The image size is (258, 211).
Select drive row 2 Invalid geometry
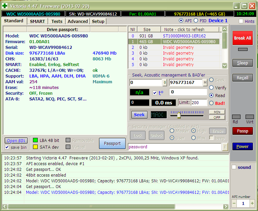point(174,48)
